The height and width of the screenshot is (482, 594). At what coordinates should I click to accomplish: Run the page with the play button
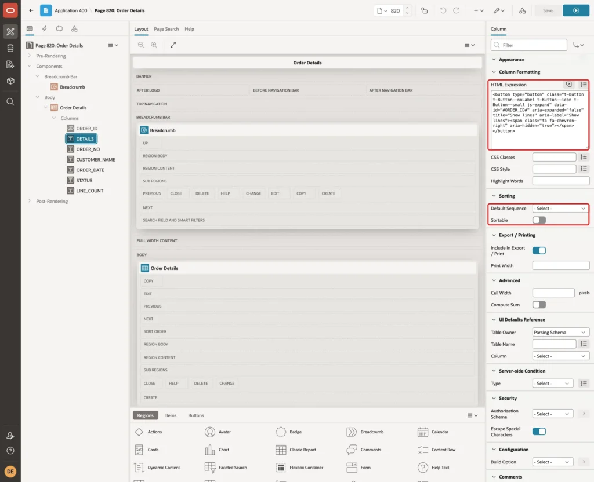click(576, 10)
